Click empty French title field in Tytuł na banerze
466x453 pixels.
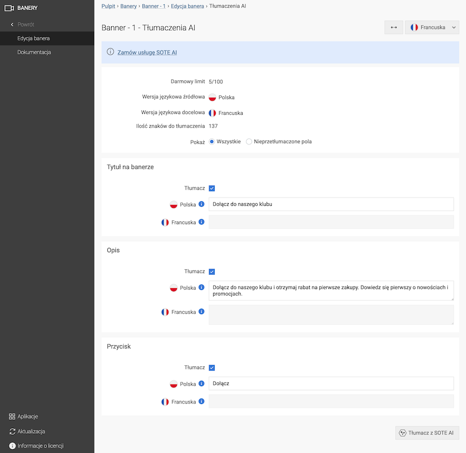coord(331,222)
